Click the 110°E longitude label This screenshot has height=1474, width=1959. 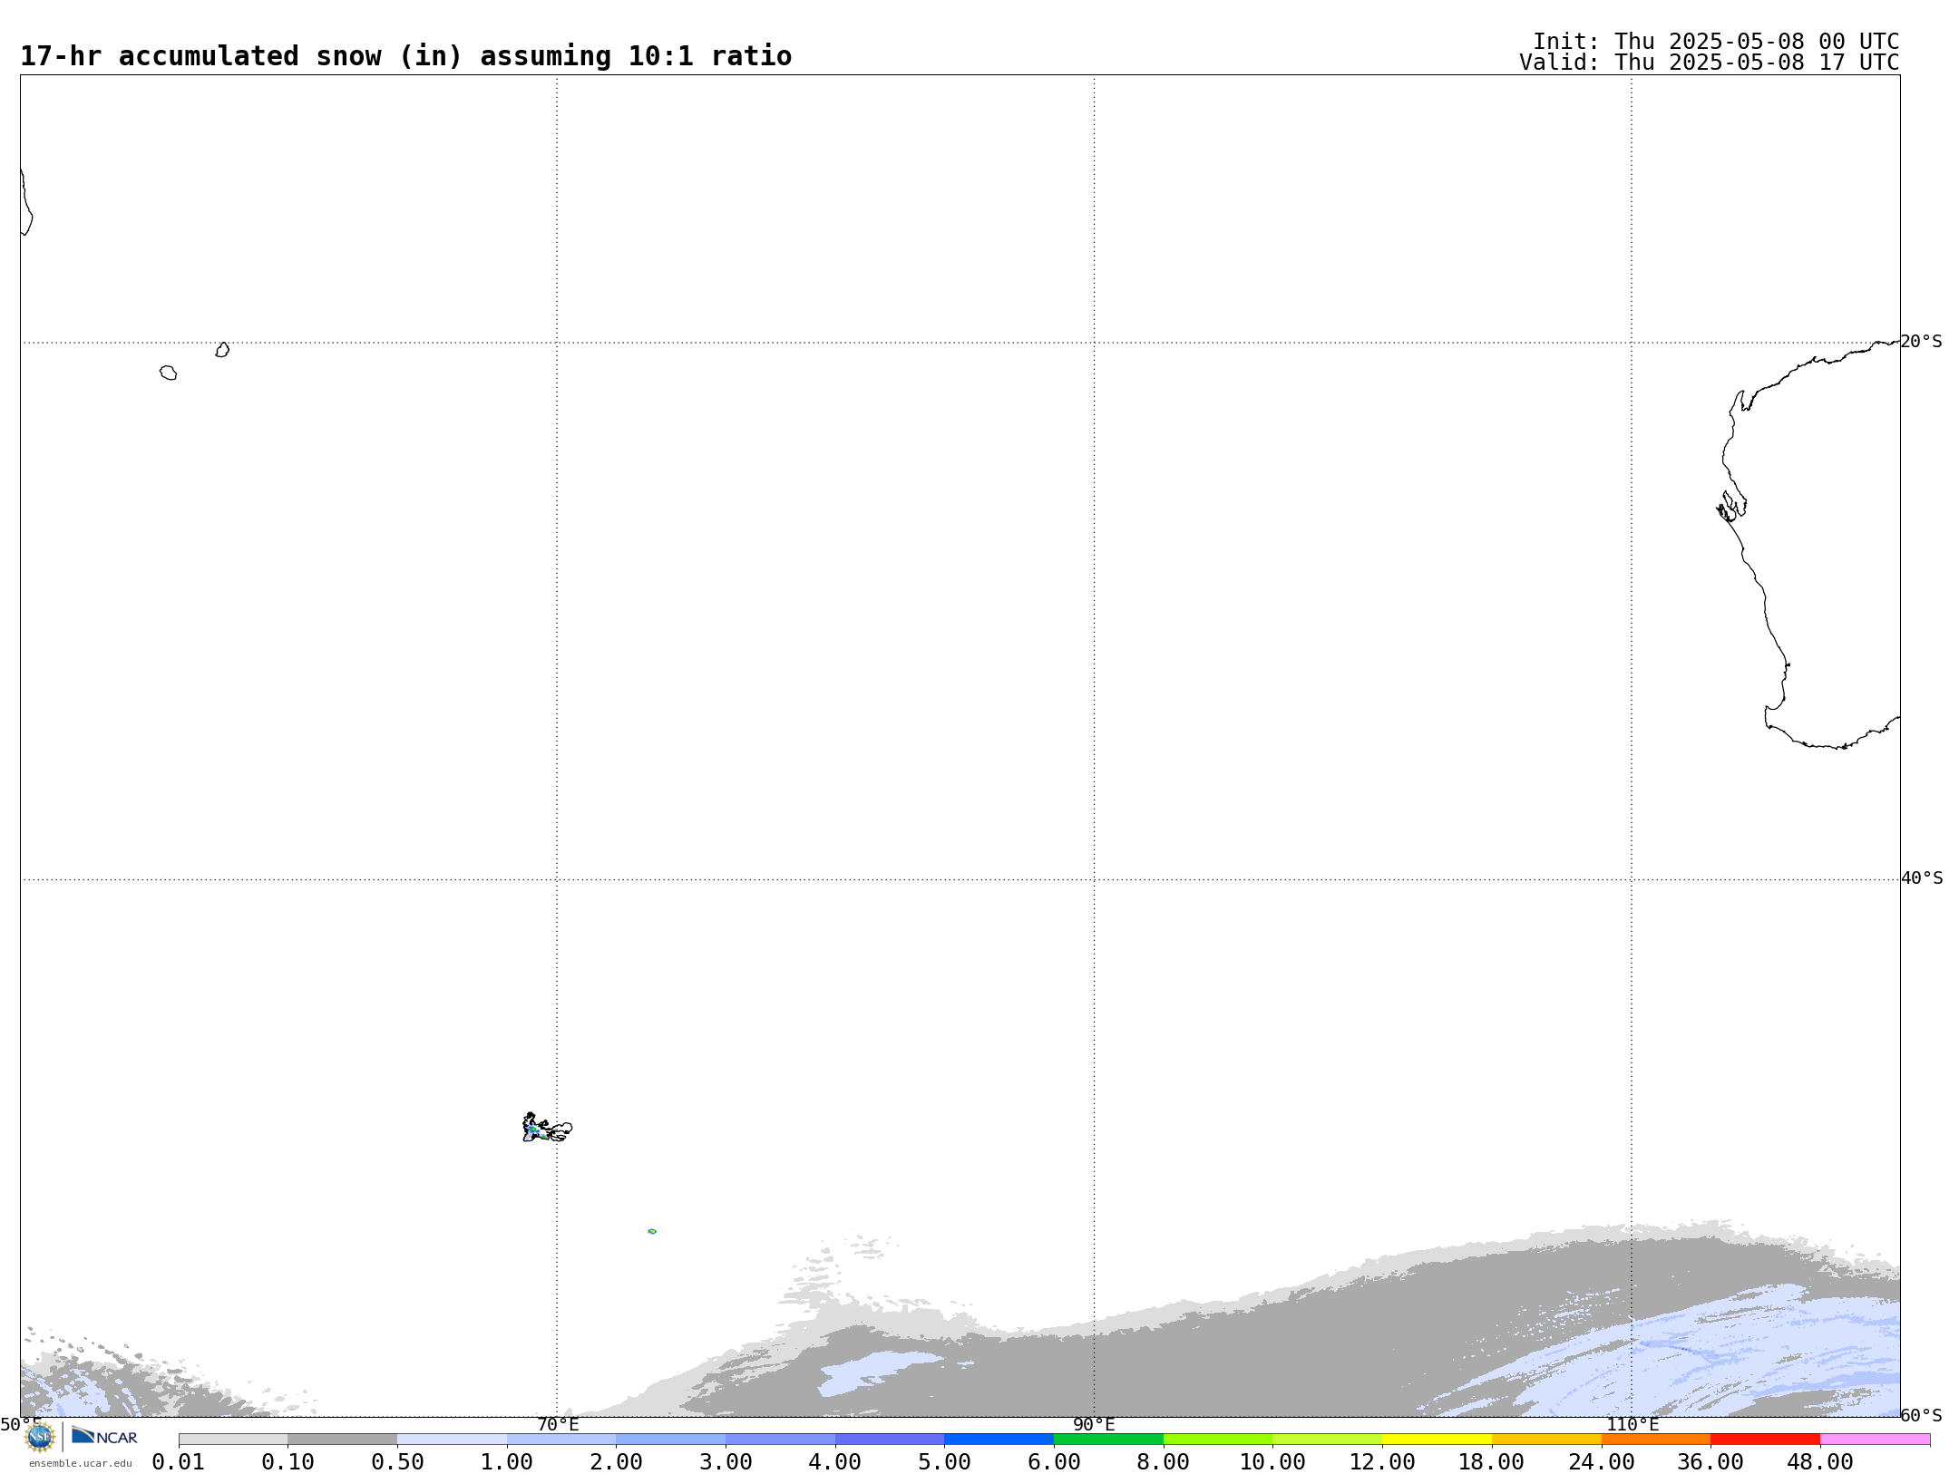pyautogui.click(x=1632, y=1425)
